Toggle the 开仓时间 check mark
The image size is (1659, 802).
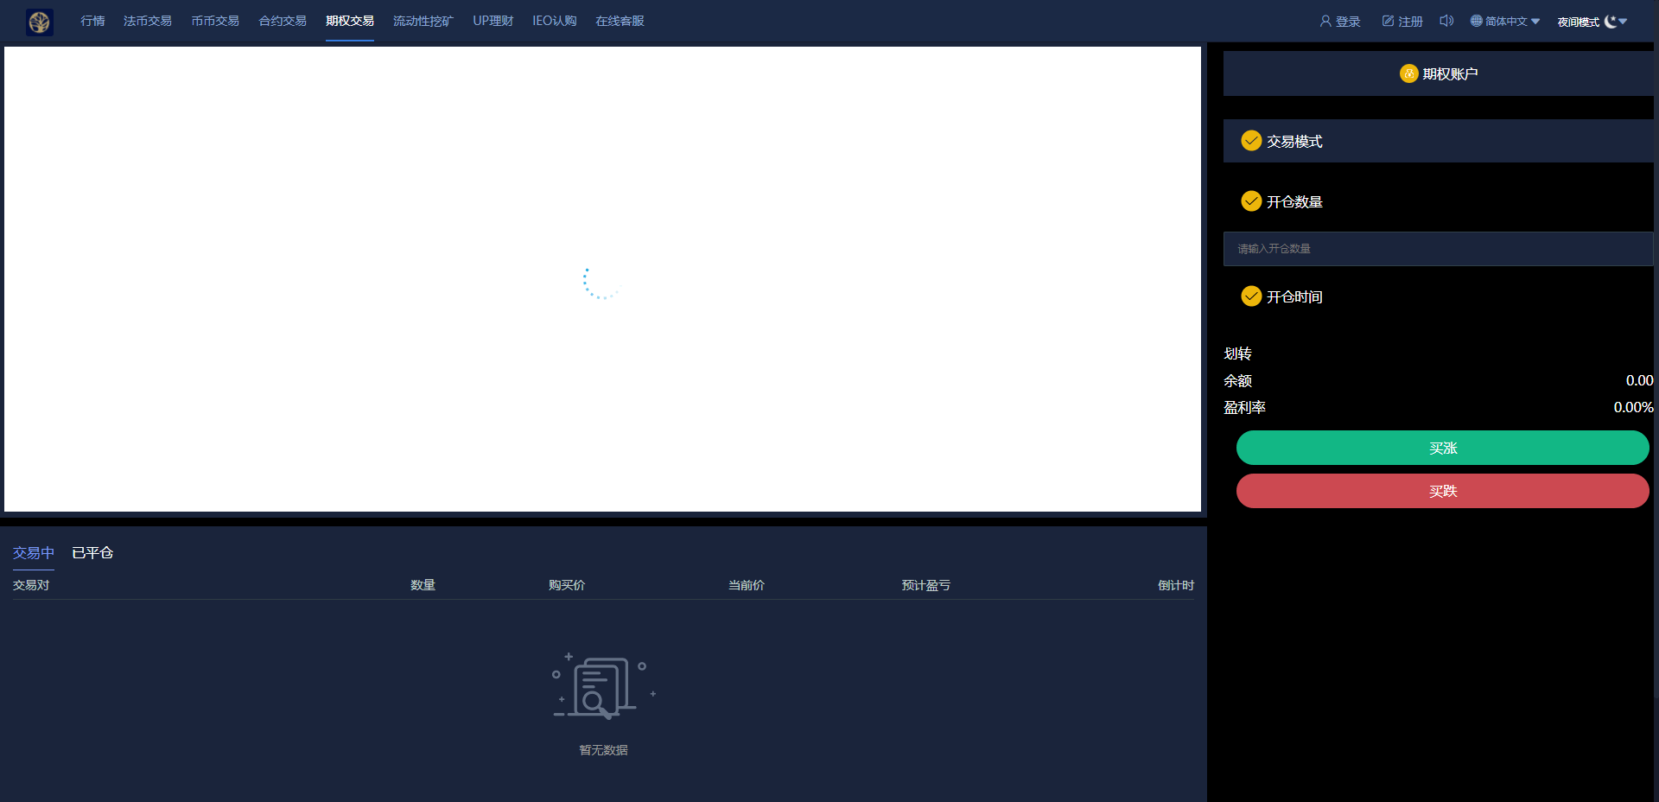tap(1251, 296)
